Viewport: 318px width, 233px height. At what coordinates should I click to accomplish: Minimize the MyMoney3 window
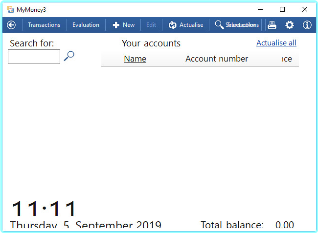[x=260, y=9]
